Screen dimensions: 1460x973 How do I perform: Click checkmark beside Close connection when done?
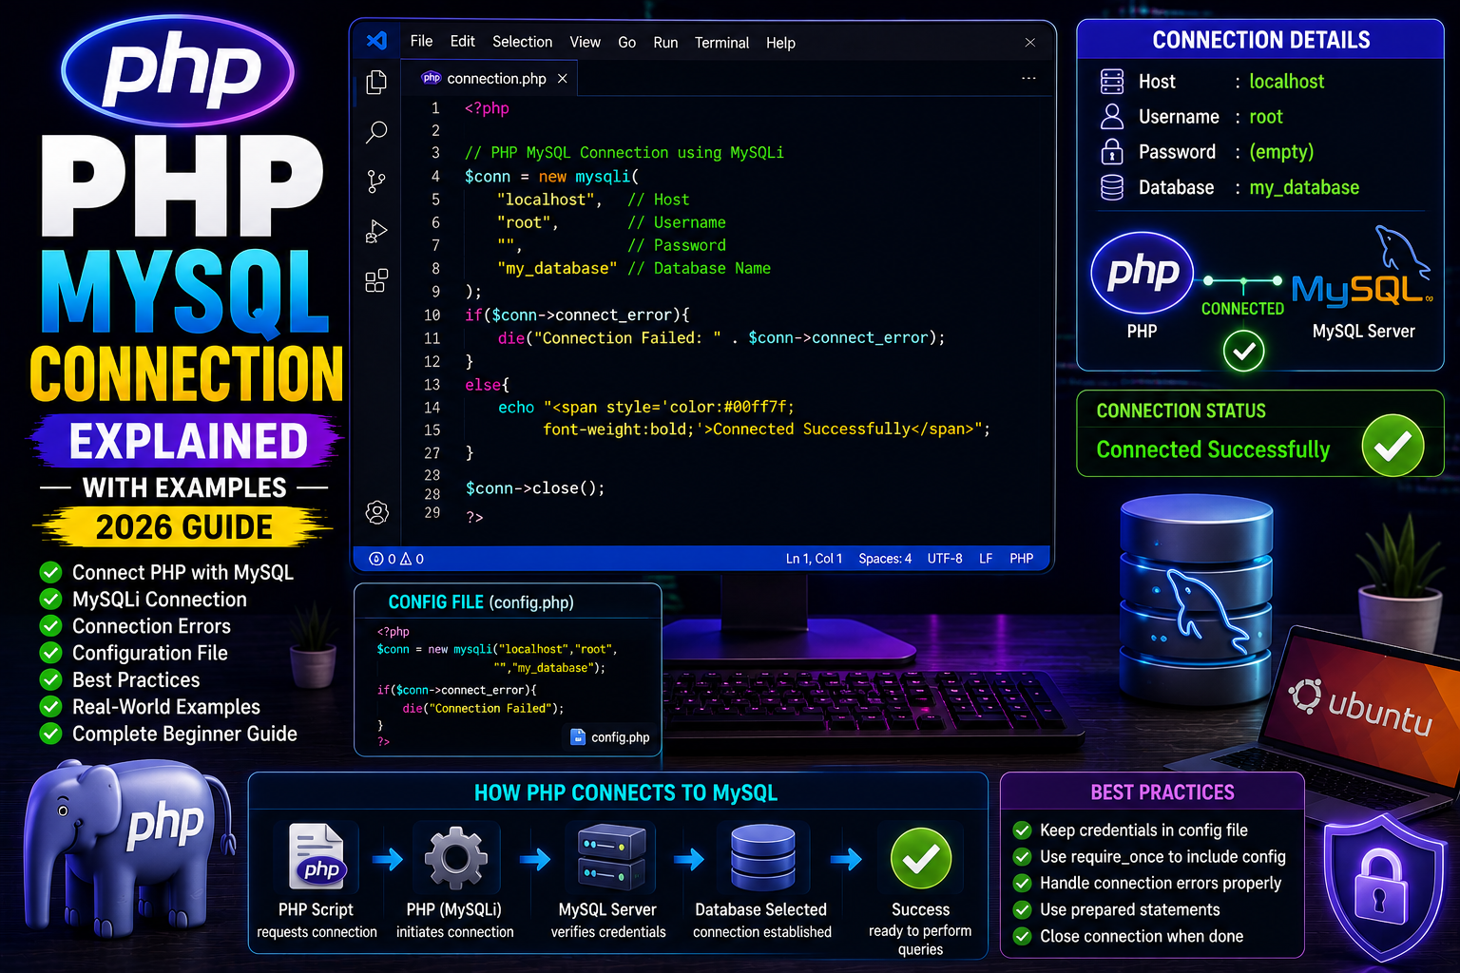click(x=1023, y=937)
